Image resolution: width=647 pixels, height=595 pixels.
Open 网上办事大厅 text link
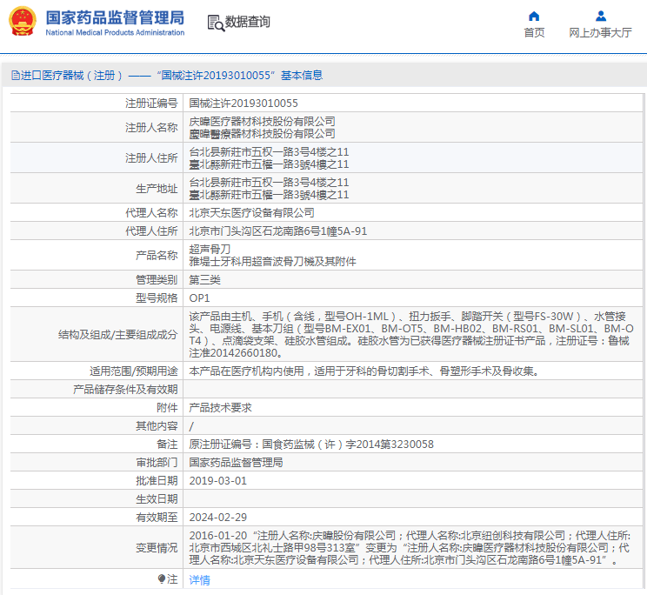click(x=600, y=33)
